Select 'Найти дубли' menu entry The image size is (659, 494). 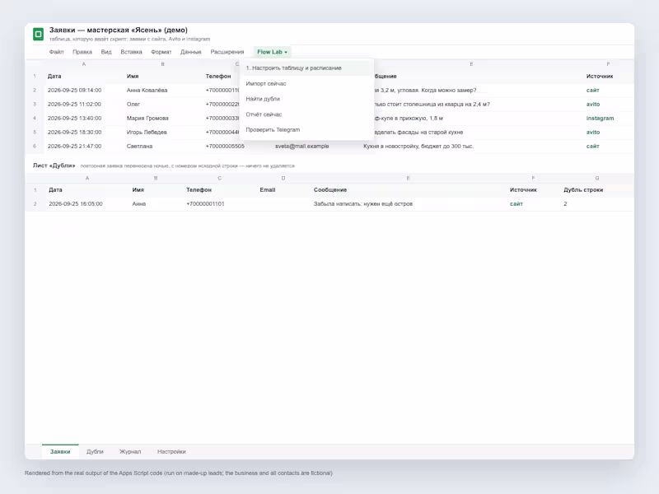tap(306, 99)
